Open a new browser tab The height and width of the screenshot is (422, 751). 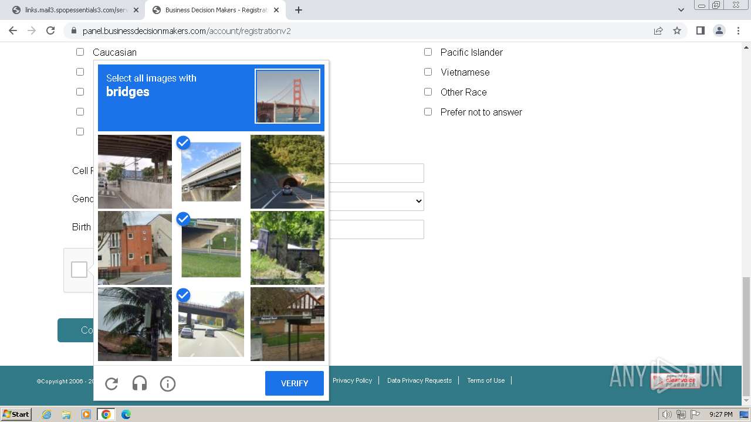coord(299,10)
